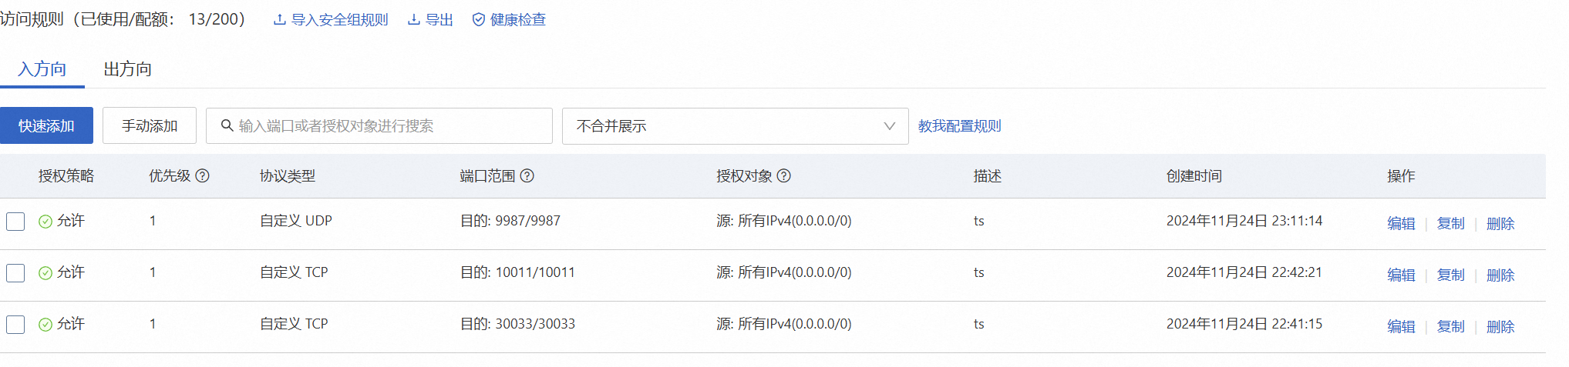Select the TCP 10011 rule checkbox
The height and width of the screenshot is (367, 1569).
[x=15, y=273]
